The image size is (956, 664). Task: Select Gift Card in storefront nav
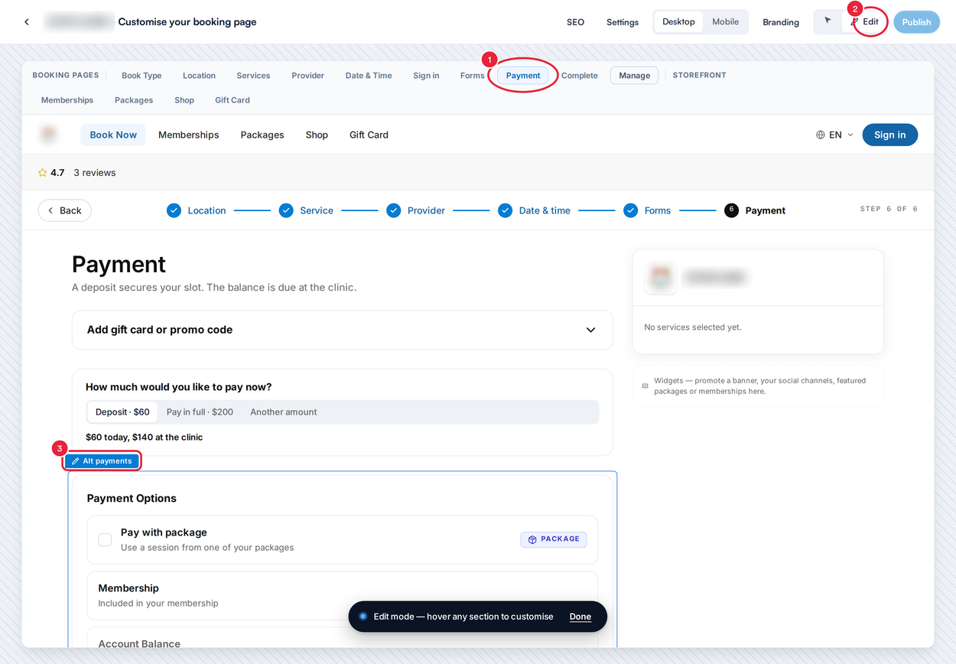pos(369,135)
